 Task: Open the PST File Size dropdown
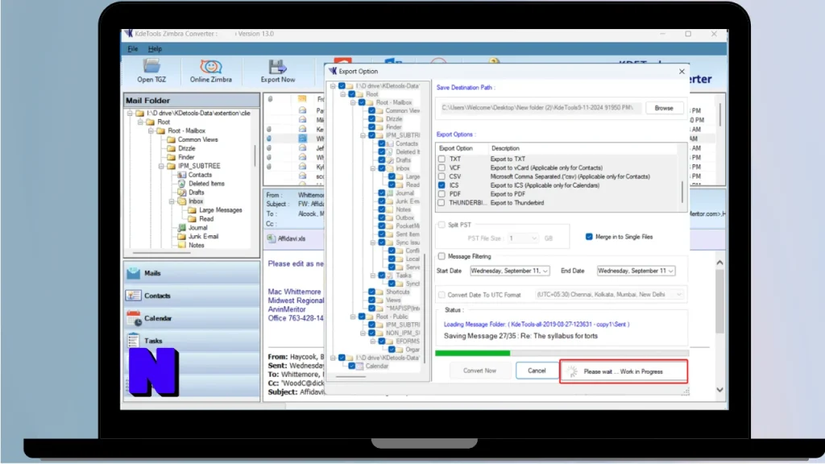(534, 238)
